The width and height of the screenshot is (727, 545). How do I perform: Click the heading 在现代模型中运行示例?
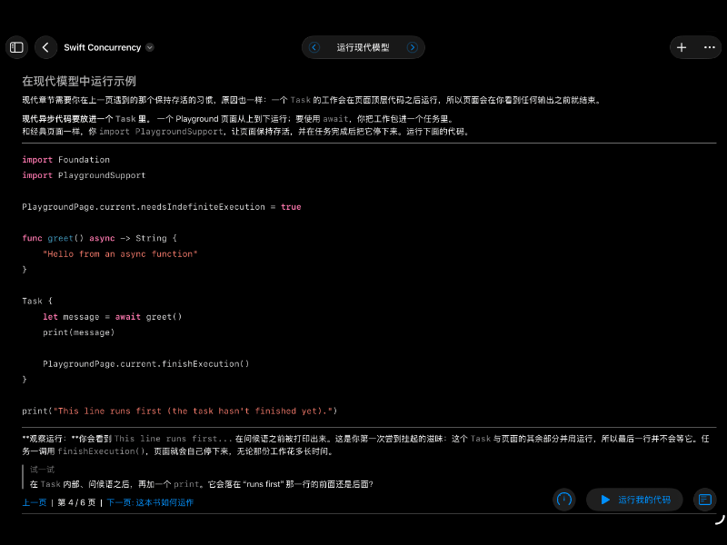coord(79,81)
